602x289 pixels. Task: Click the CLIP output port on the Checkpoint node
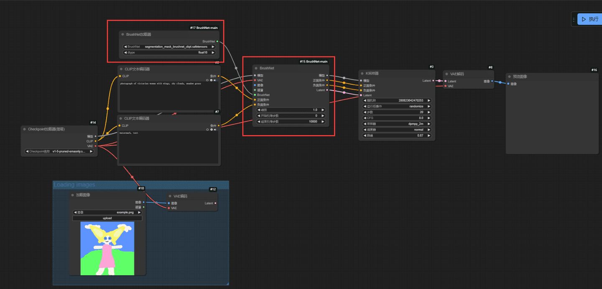(x=95, y=141)
